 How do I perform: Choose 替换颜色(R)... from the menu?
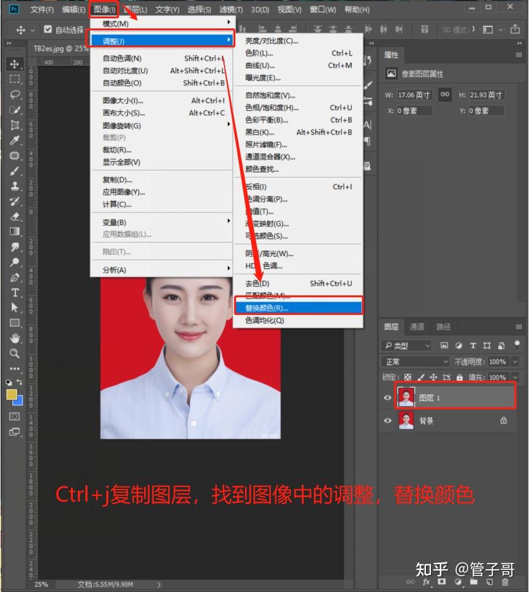point(299,308)
